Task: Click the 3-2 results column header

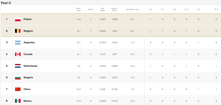Action: pyautogui.click(x=174, y=9)
